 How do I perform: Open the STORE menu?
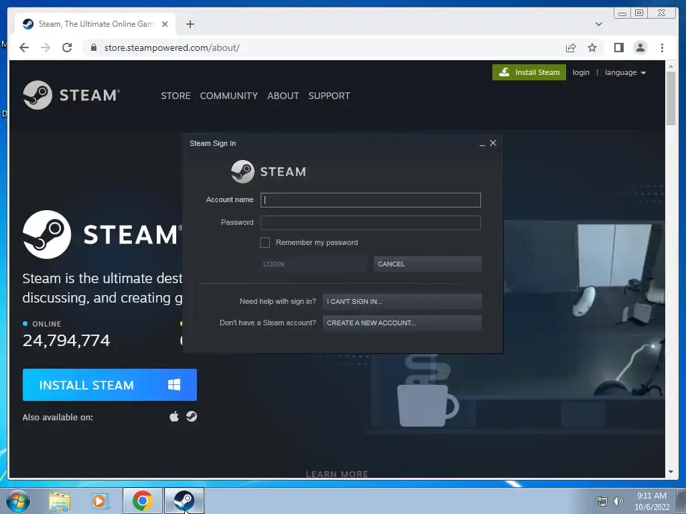tap(176, 96)
